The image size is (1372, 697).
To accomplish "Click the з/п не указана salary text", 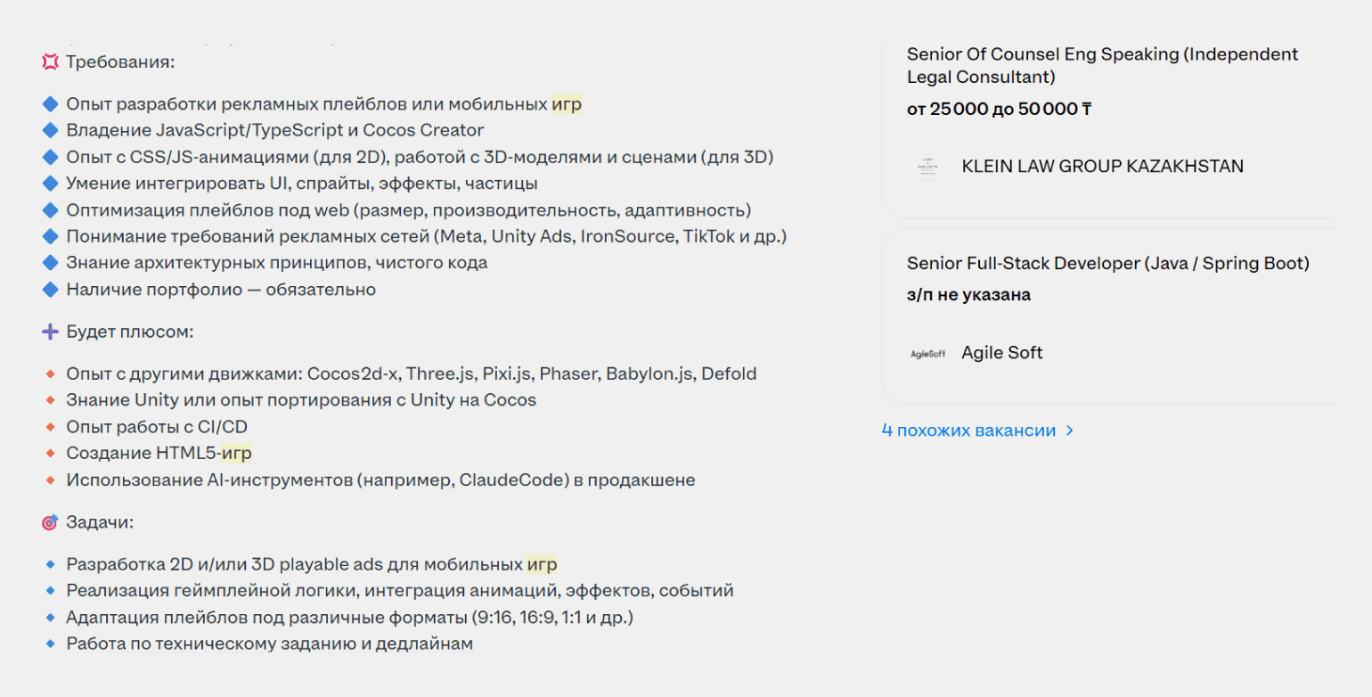I will tap(969, 295).
